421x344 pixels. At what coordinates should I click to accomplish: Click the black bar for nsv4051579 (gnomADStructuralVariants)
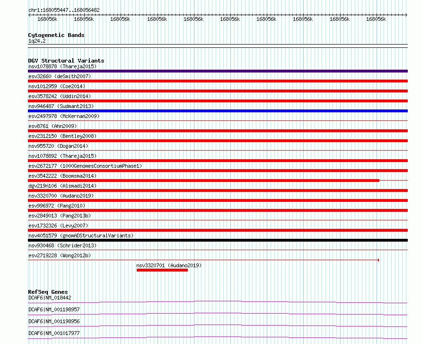click(218, 240)
